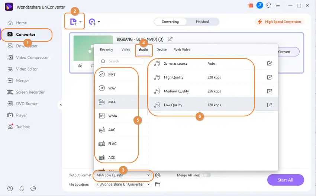Image resolution: width=316 pixels, height=196 pixels.
Task: Open Video Compressor in sidebar
Action: (x=28, y=58)
